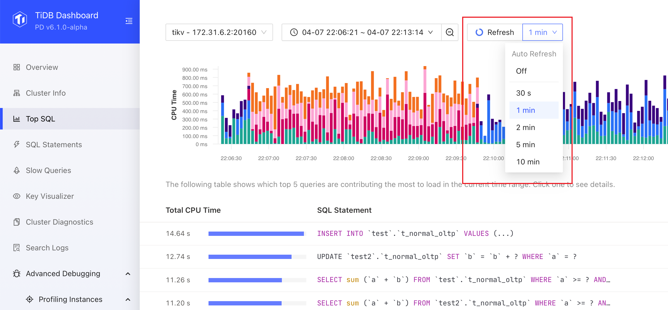Collapse the Advanced Debugging section
Image resolution: width=668 pixels, height=310 pixels.
pos(128,274)
